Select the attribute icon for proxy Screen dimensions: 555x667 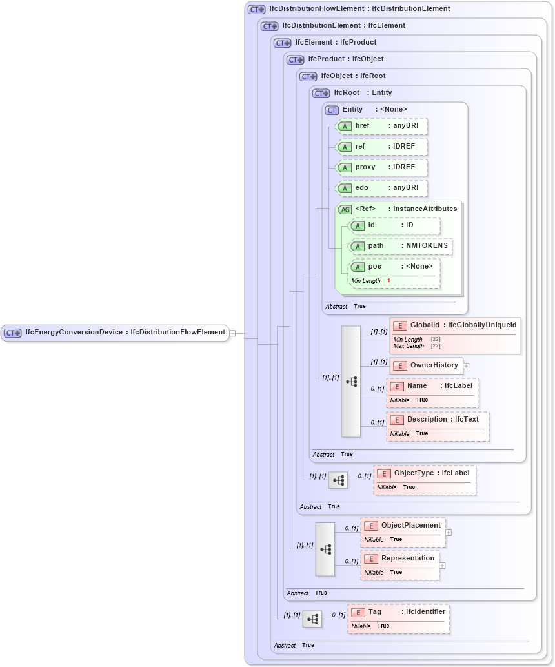[345, 167]
